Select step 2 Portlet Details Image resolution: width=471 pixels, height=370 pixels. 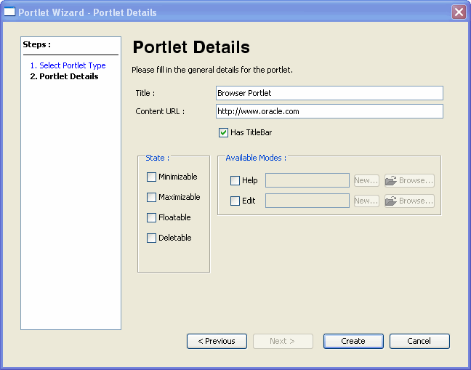tap(64, 76)
